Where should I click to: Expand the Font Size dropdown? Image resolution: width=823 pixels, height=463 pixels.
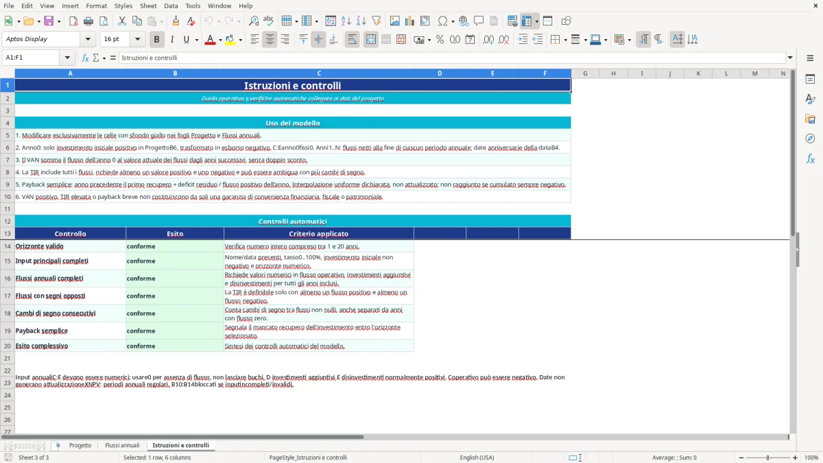click(138, 40)
